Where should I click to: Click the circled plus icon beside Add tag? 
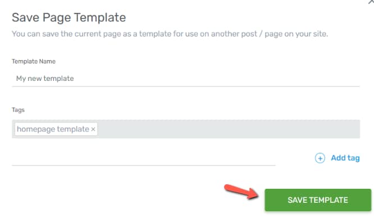[320, 158]
